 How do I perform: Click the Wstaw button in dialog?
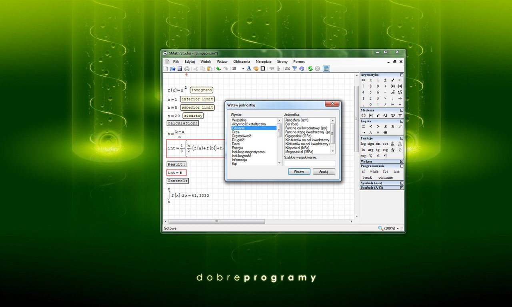point(299,171)
